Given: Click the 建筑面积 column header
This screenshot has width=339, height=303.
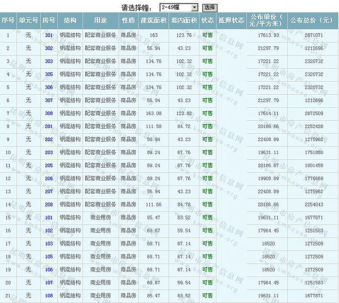Looking at the screenshot, I should [x=153, y=20].
